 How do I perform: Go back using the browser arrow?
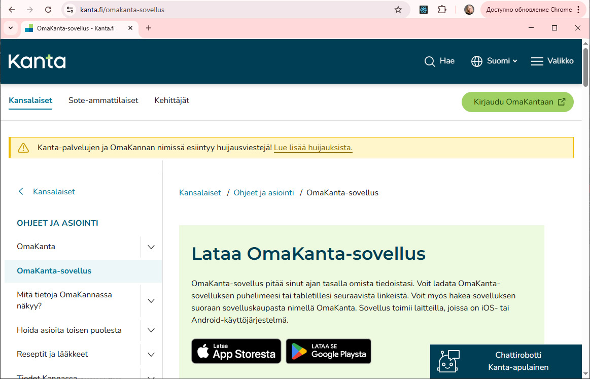(x=11, y=9)
